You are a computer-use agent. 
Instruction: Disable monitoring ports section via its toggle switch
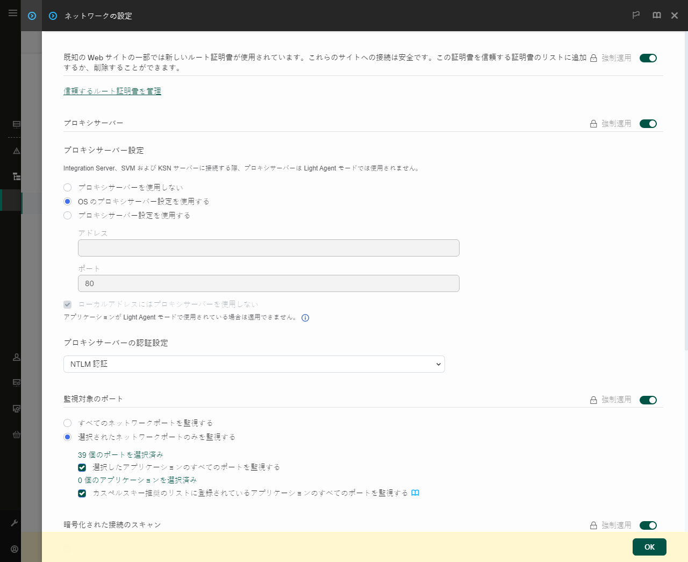[648, 400]
